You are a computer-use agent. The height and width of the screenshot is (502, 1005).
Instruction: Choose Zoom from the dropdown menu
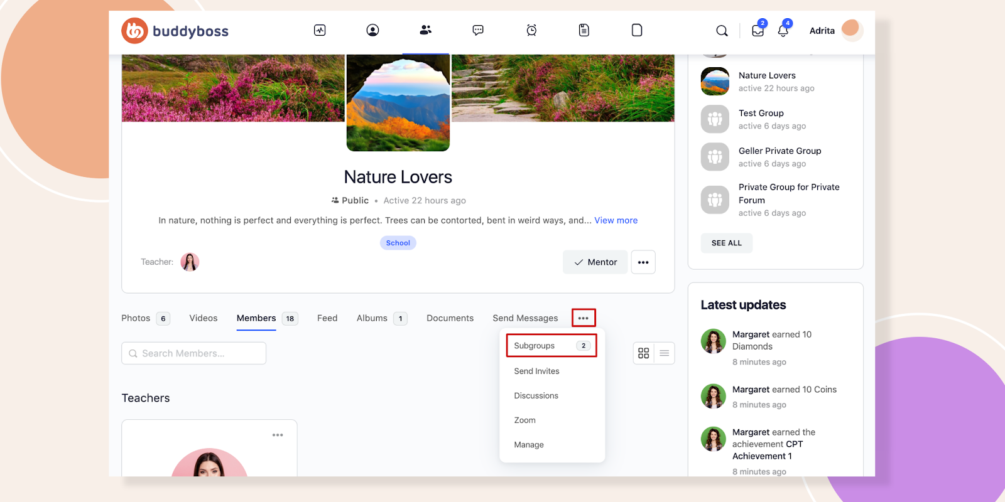pos(524,420)
